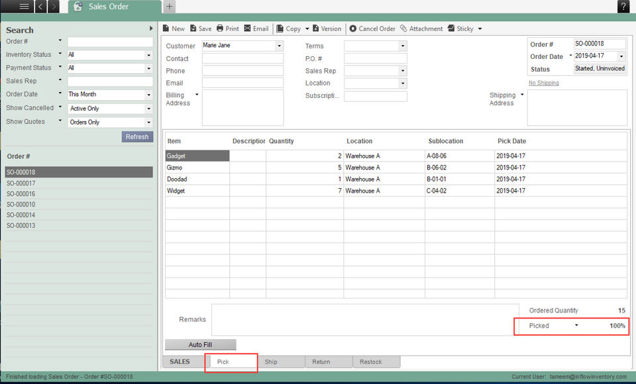636x384 pixels.
Task: Expand the Order Date picker dropdown
Action: 621,56
